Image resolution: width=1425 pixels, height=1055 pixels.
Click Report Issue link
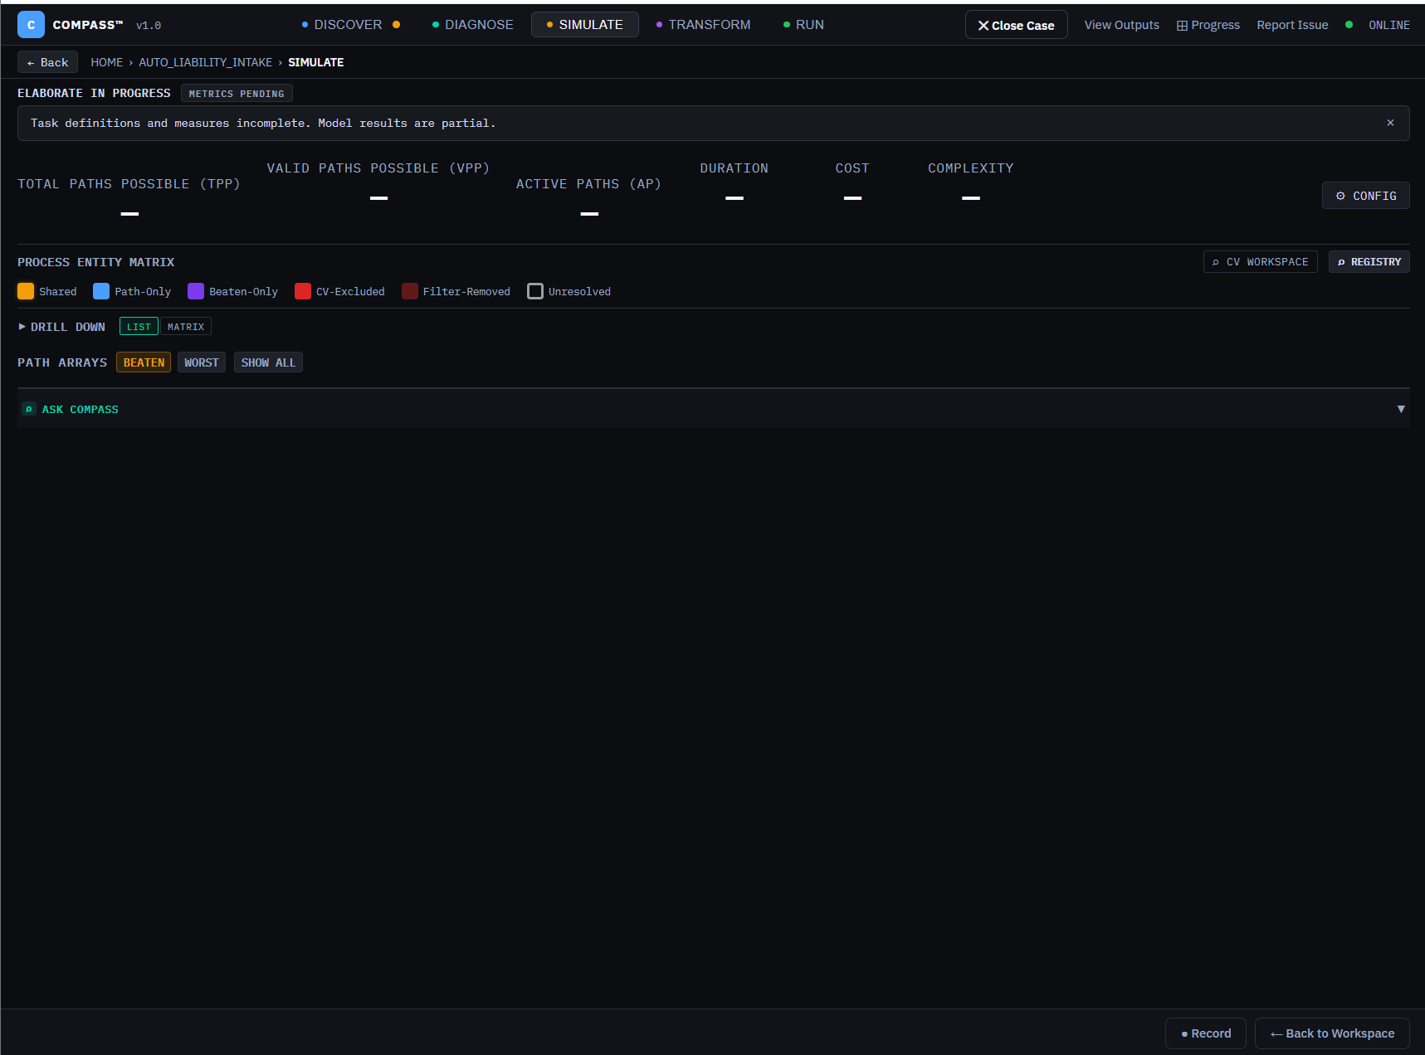tap(1292, 25)
